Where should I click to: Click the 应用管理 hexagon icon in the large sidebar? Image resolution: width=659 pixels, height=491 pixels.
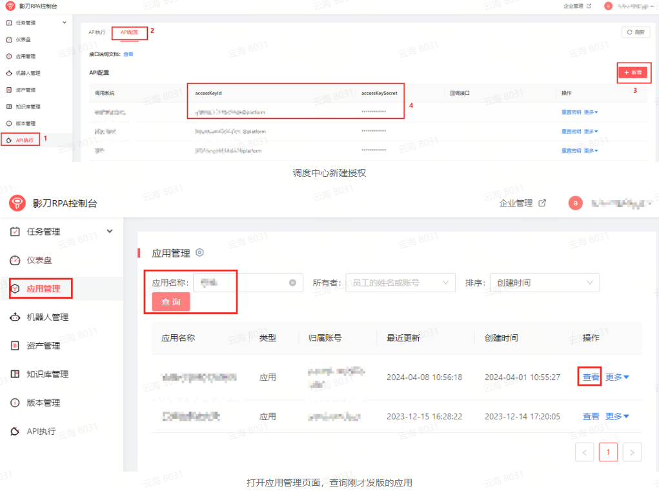pyautogui.click(x=15, y=288)
